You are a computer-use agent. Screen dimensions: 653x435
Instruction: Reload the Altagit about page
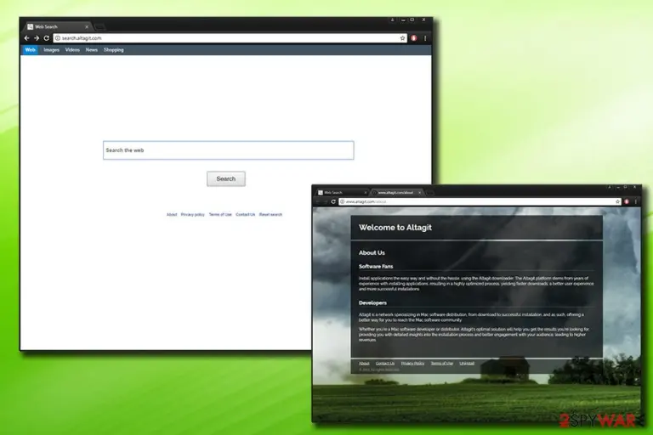click(333, 201)
